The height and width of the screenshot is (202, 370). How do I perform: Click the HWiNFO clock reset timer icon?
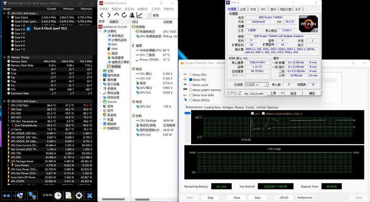(57, 196)
